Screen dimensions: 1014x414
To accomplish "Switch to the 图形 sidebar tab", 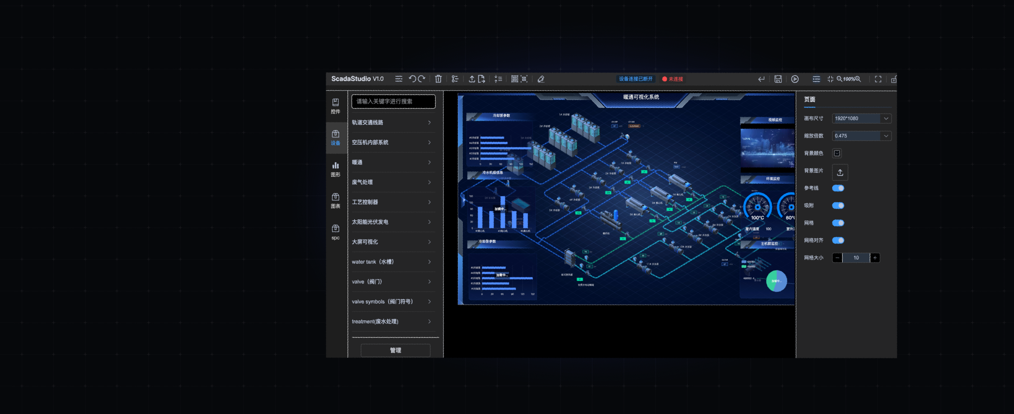I will pyautogui.click(x=335, y=169).
